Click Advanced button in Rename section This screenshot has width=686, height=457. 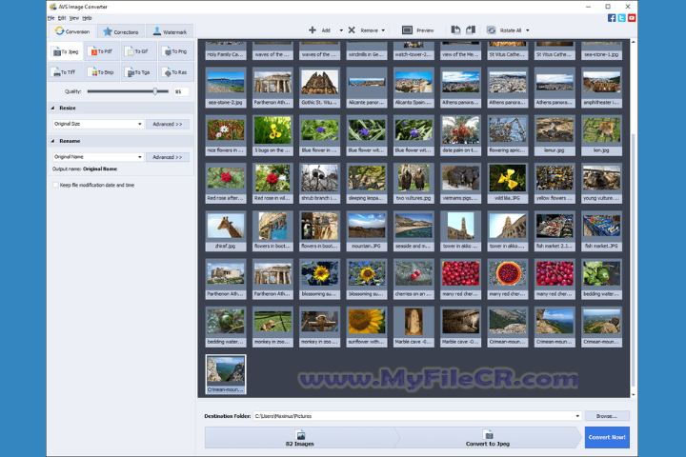168,157
